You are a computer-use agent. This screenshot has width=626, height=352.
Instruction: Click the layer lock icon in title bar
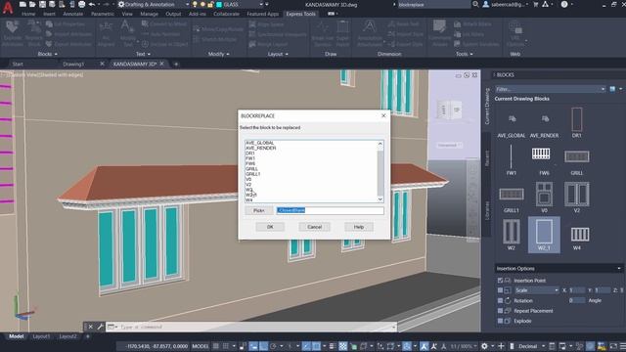(x=210, y=4)
